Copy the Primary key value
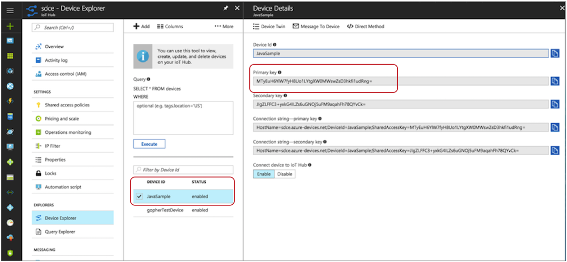 [x=555, y=81]
